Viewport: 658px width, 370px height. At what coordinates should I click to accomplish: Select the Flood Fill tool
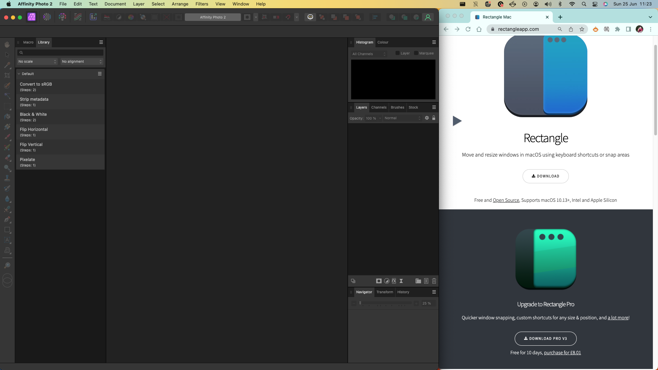pos(7,116)
